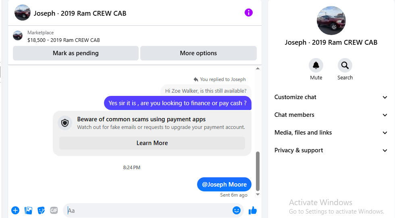Expand the Customize chat section
This screenshot has height=218, width=395.
click(331, 97)
